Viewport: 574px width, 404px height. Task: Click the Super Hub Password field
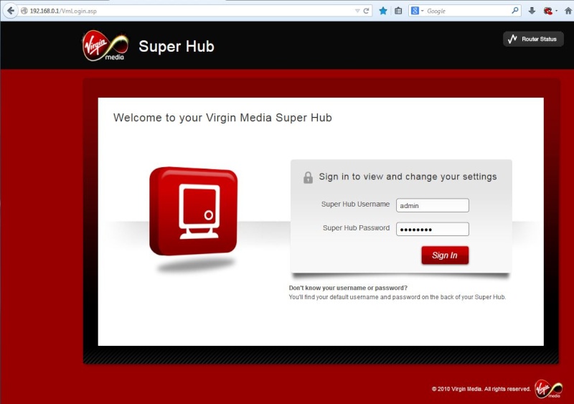[433, 230]
